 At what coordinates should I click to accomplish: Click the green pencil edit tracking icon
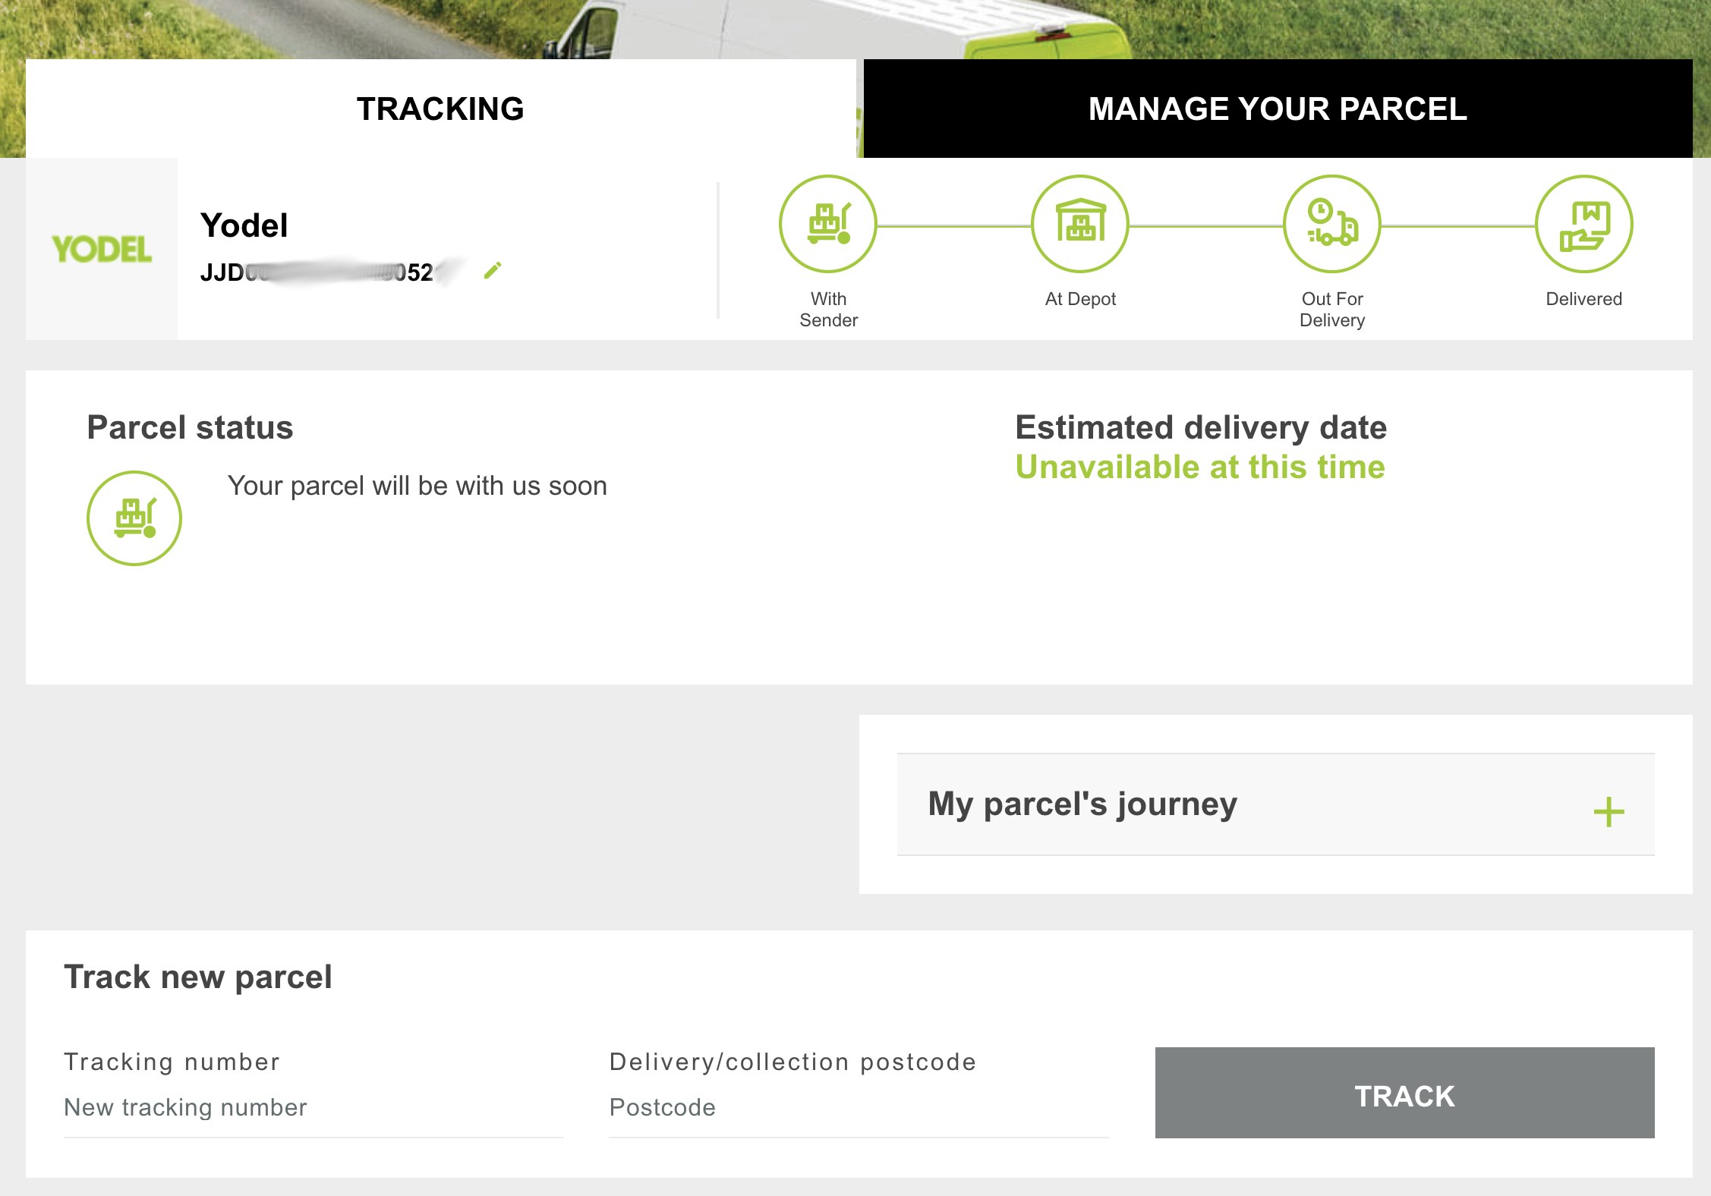(x=493, y=270)
